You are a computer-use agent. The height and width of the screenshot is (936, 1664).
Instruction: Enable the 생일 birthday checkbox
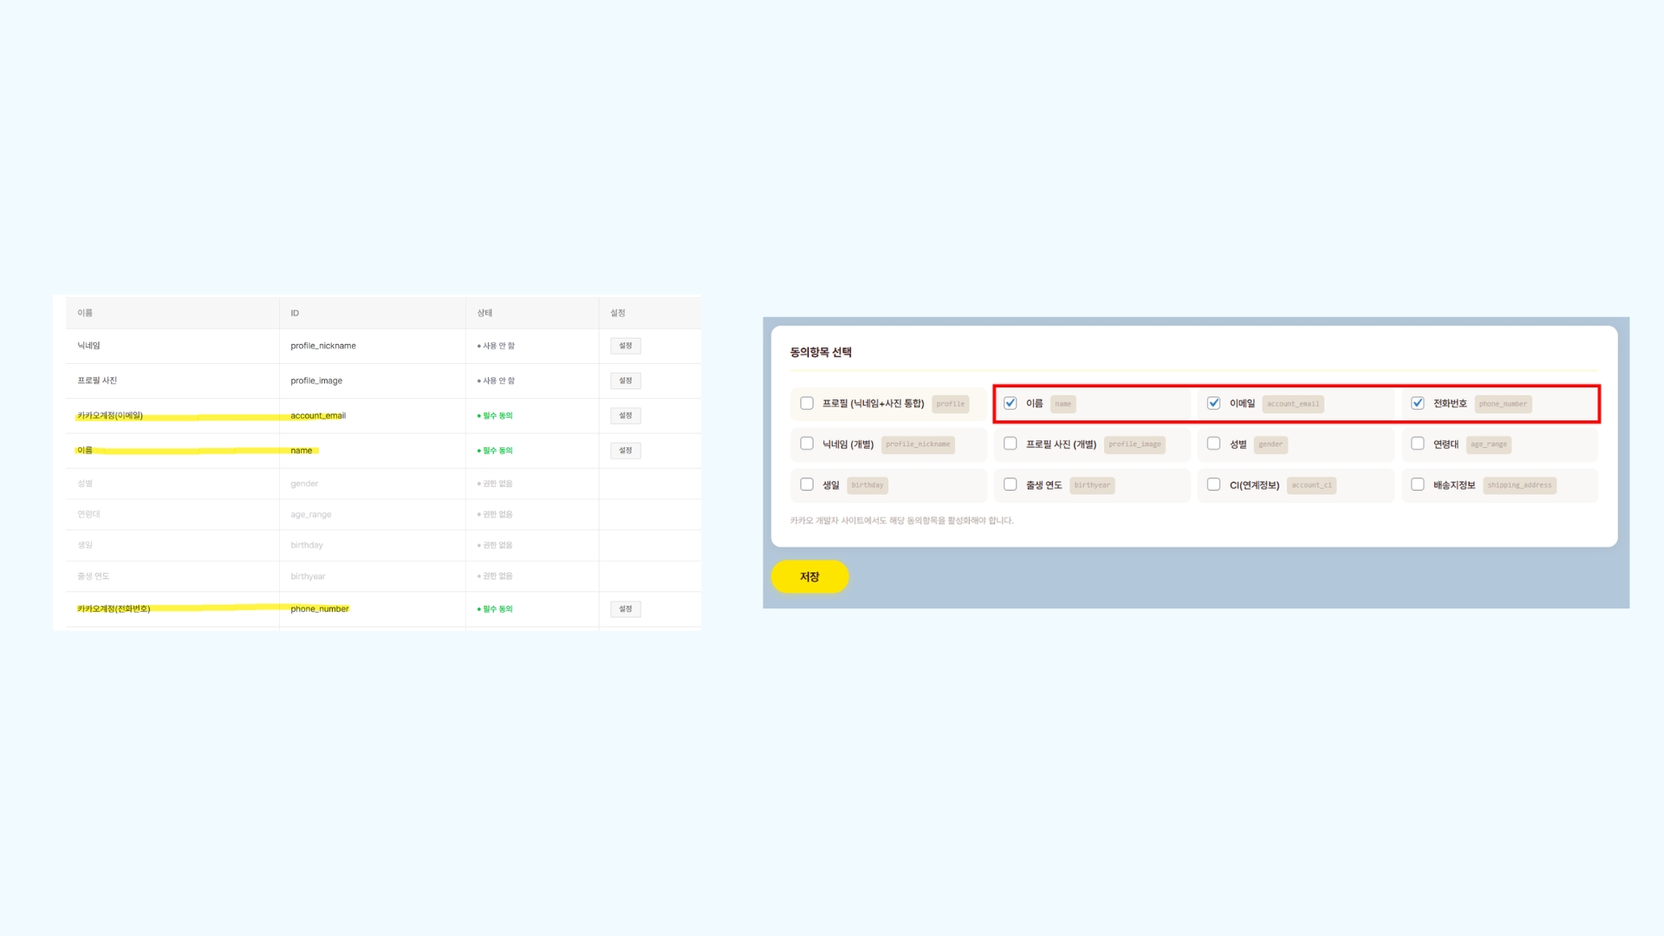807,484
